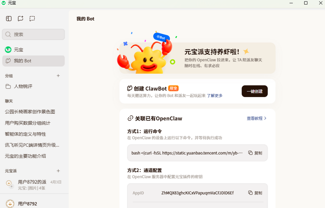Click the 限免 badge next to ClawBot

(x=173, y=88)
